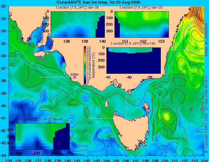Click the value 23 on the colorbar

tap(89, 48)
